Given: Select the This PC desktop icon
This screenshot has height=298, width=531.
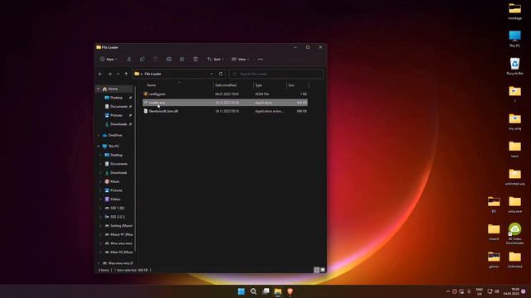Looking at the screenshot, I should coord(514,39).
